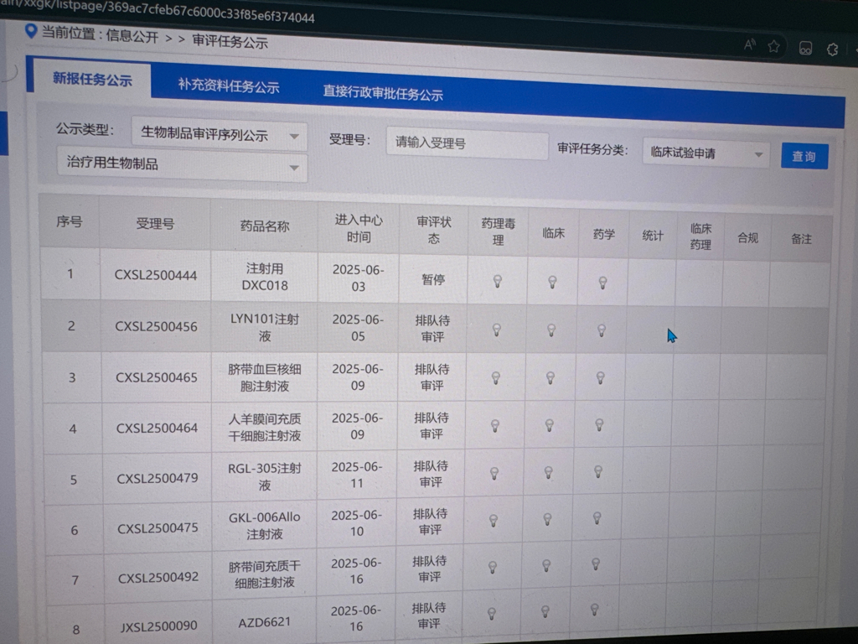Viewport: 858px width, 644px height.
Task: Click 临床 bulb icon for CXSL2500475
Action: tap(547, 519)
